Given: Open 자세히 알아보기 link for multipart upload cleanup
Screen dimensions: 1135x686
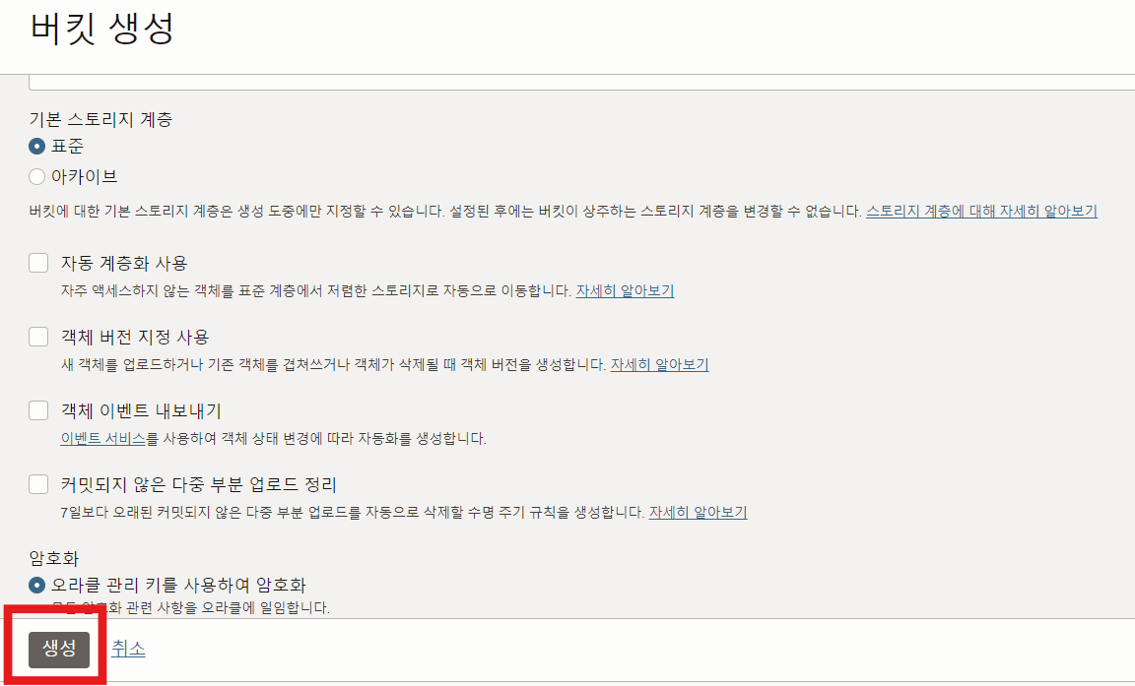Looking at the screenshot, I should (x=698, y=512).
